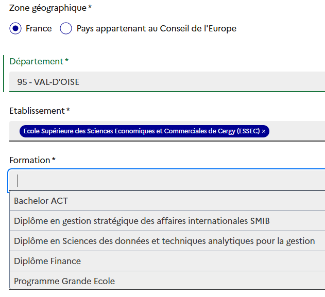Click the ESSEC establishment chip
This screenshot has height=297, width=325.
pos(139,131)
